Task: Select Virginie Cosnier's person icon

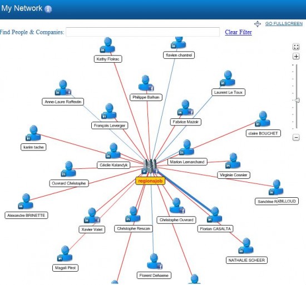Action: coord(233,161)
